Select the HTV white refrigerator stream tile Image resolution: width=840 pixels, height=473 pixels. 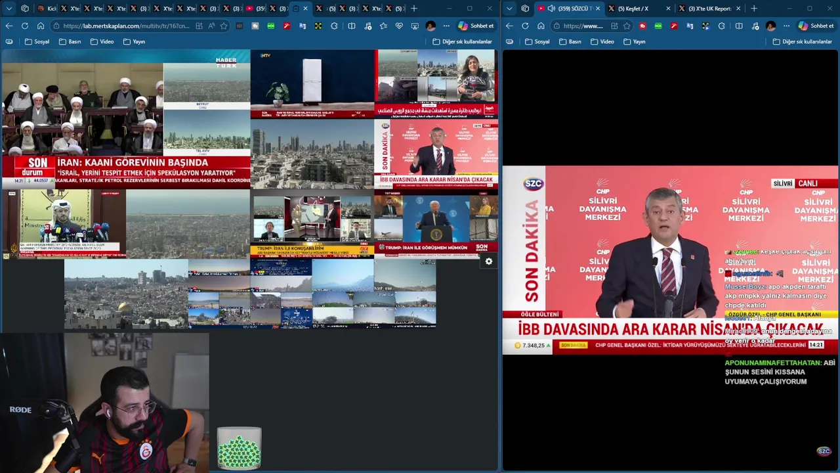[x=312, y=83]
